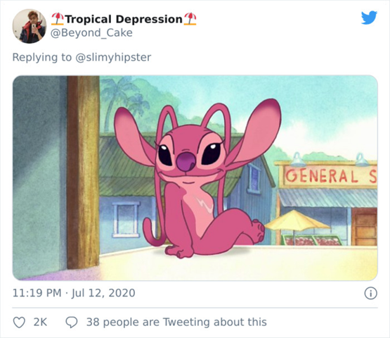Click the wooden post in the image
Viewport: 390px width, 338px height.
[x=84, y=172]
